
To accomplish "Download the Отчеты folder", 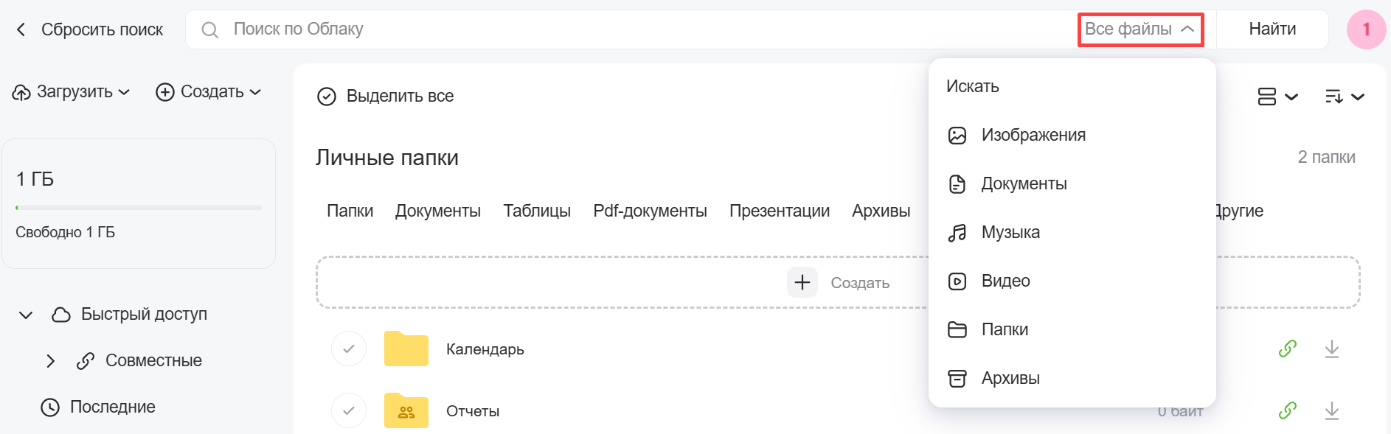I will 1331,410.
